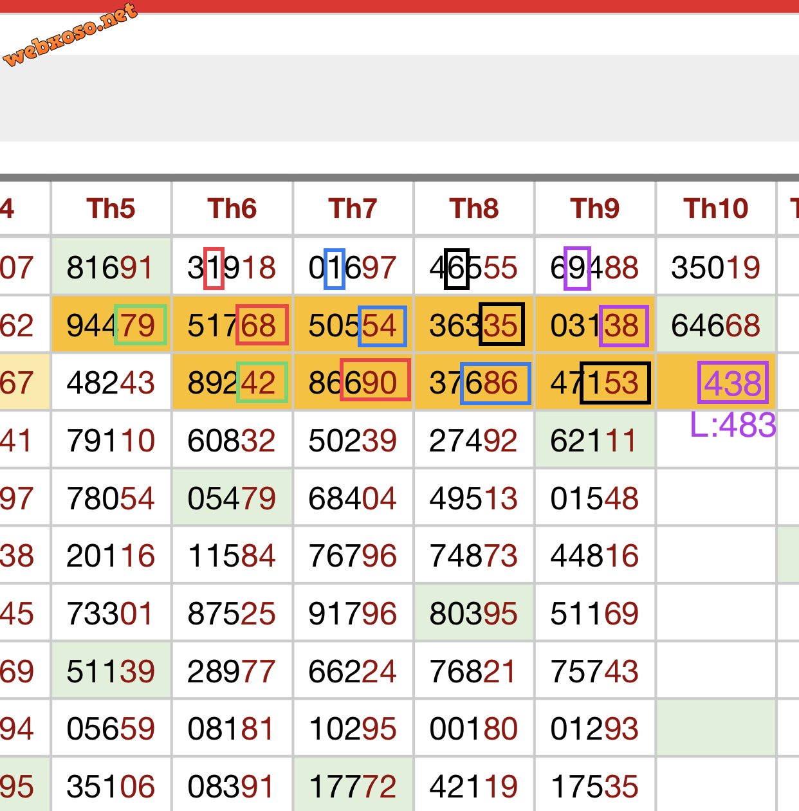
Task: Select the Th10 column header
Action: [x=716, y=209]
